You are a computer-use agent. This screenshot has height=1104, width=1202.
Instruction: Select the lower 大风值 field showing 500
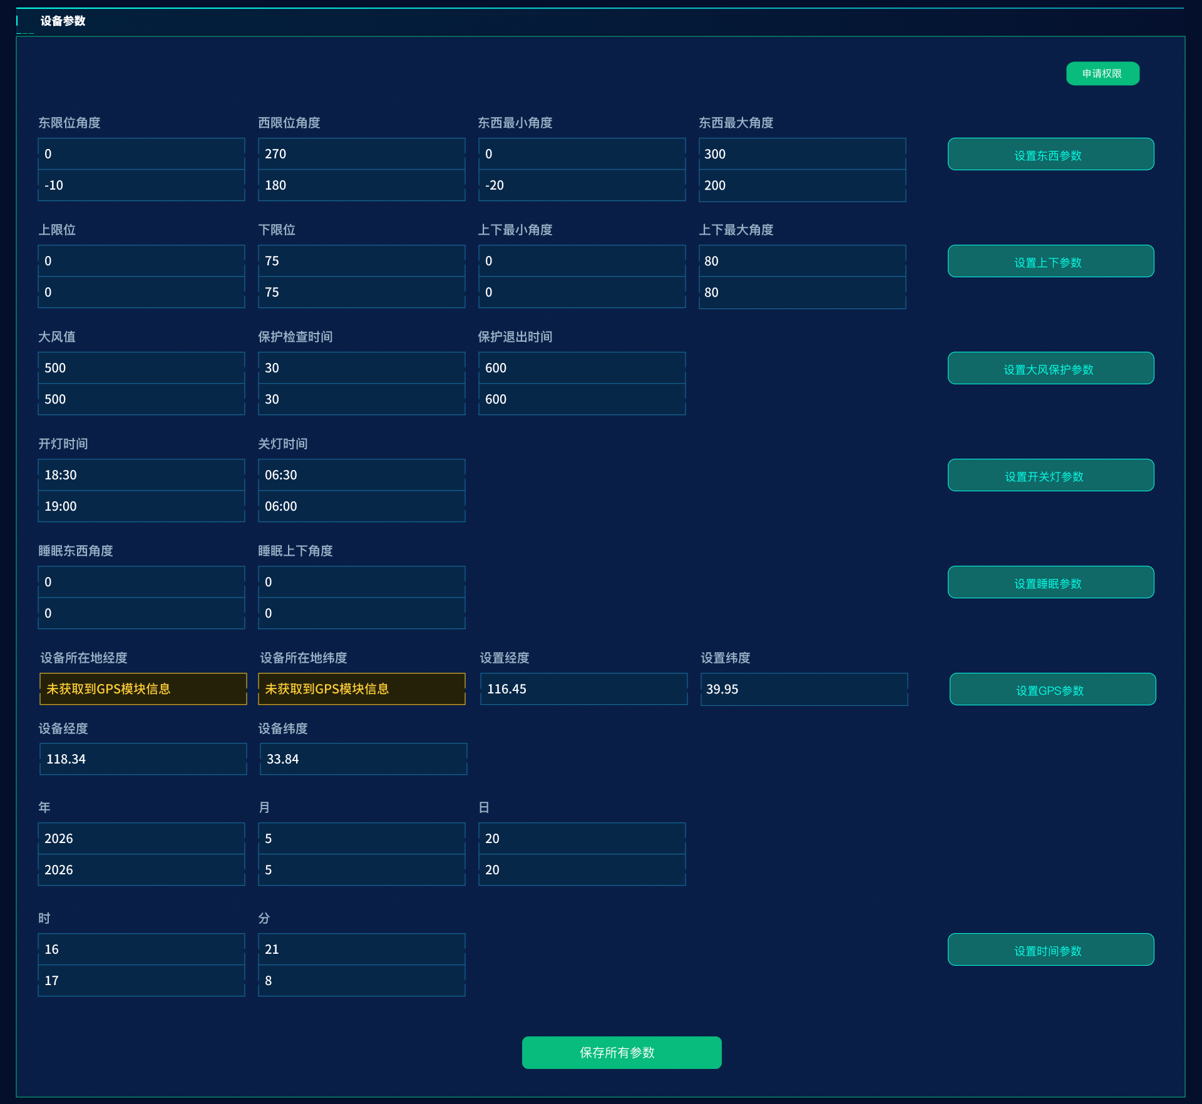[x=141, y=399]
